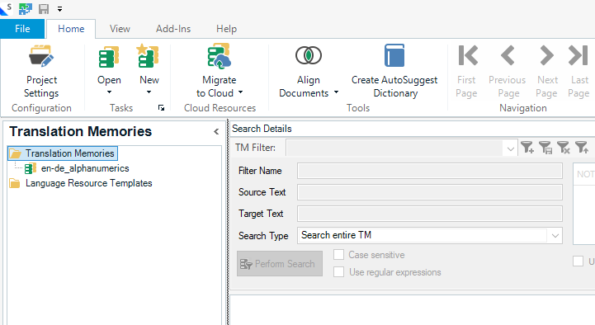595x325 pixels.
Task: Open Quick Access Toolbar customize arrow
Action: coord(59,9)
